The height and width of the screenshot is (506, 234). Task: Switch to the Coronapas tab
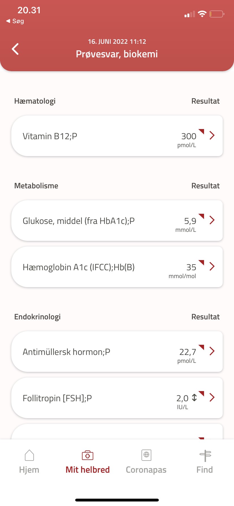(146, 470)
